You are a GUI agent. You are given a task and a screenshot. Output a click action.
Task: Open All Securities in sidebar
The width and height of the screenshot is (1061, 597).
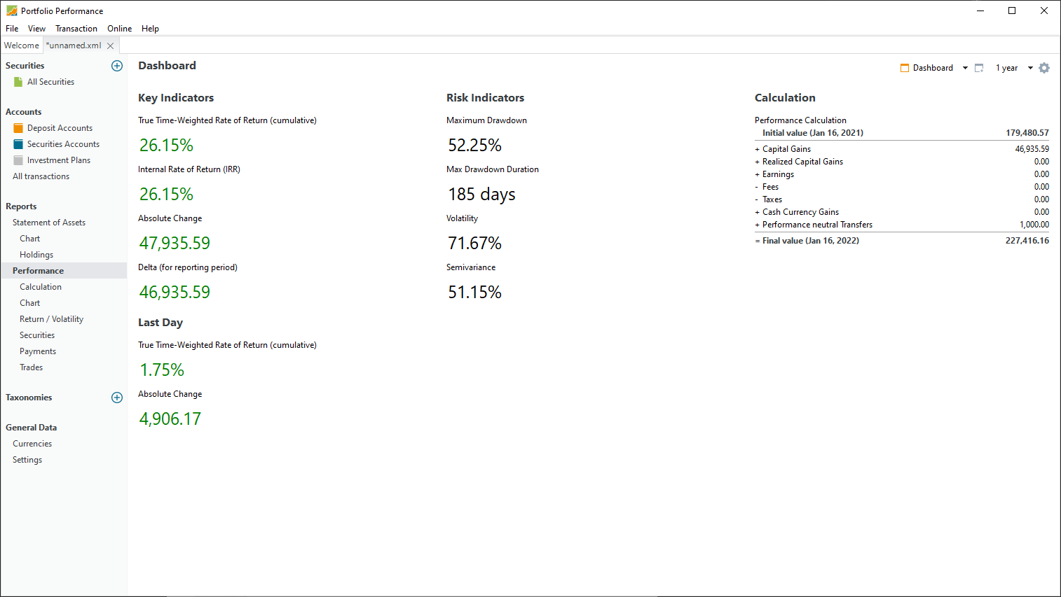(50, 82)
